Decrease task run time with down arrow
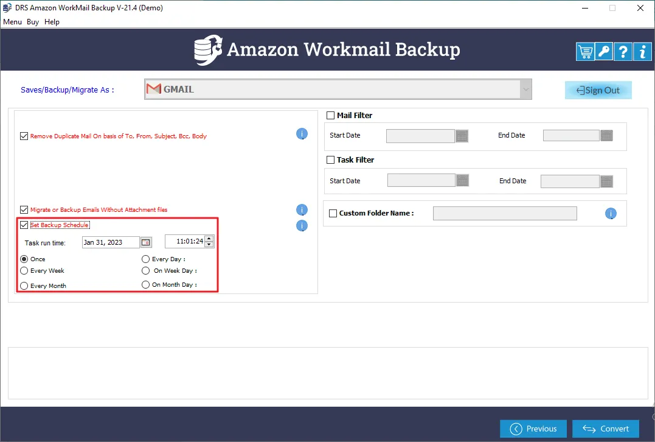 pyautogui.click(x=209, y=244)
